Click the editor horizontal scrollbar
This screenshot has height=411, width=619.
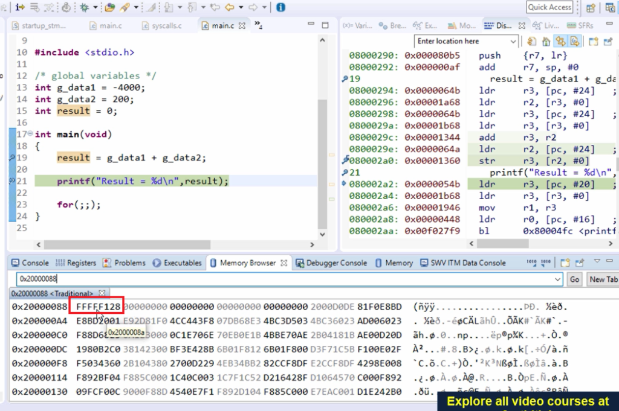tap(175, 244)
